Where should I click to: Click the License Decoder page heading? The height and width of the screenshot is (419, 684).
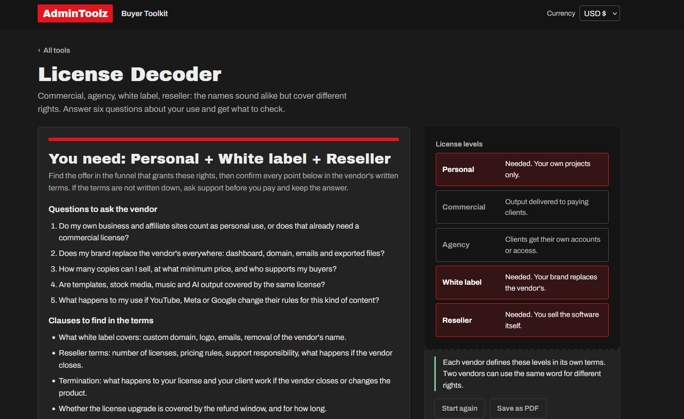[130, 74]
